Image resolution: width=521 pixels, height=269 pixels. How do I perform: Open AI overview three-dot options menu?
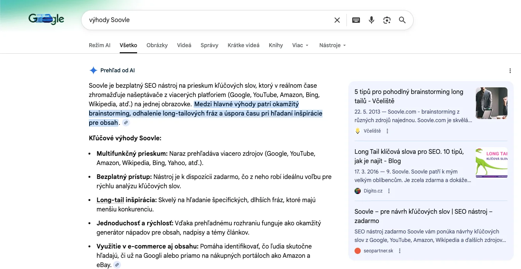point(510,71)
